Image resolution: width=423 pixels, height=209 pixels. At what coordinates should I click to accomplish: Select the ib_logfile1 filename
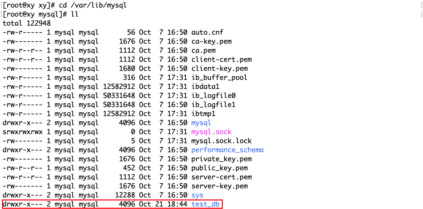[214, 104]
